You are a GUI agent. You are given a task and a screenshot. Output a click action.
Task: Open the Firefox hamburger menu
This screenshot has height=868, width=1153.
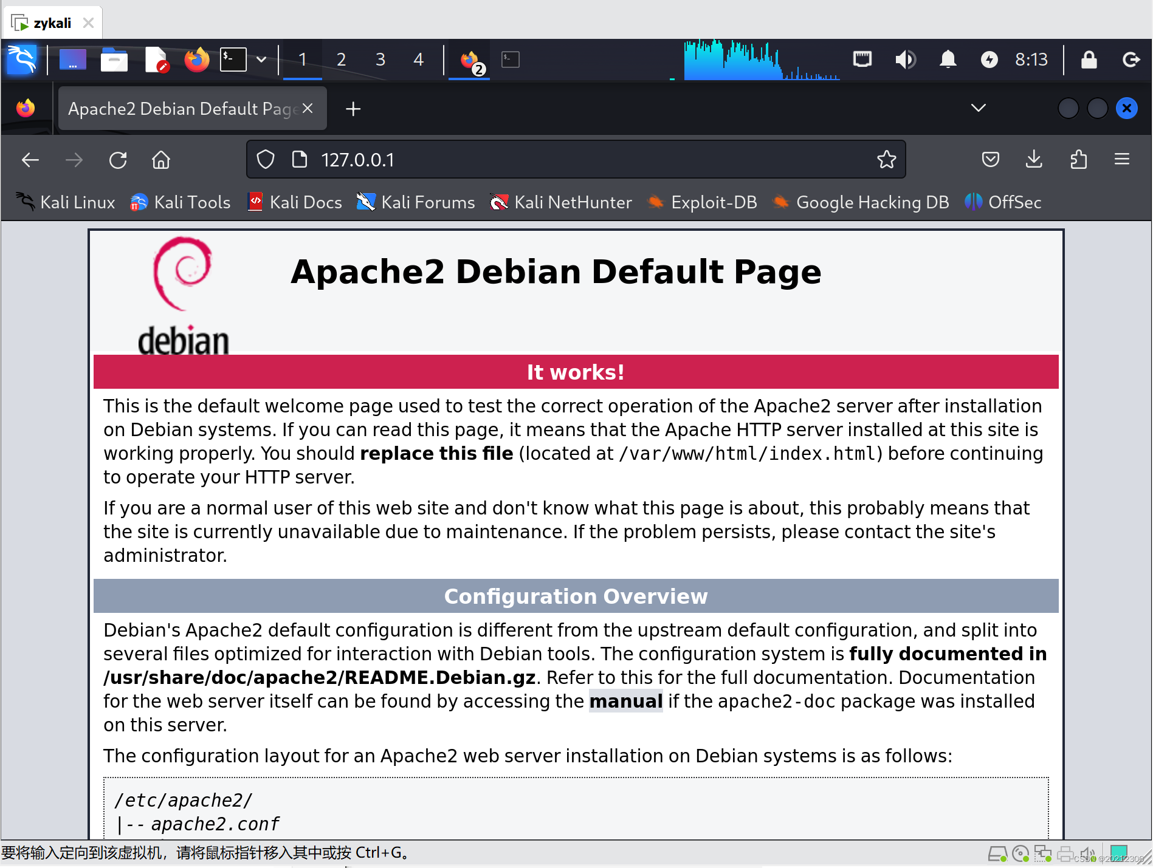pyautogui.click(x=1122, y=160)
